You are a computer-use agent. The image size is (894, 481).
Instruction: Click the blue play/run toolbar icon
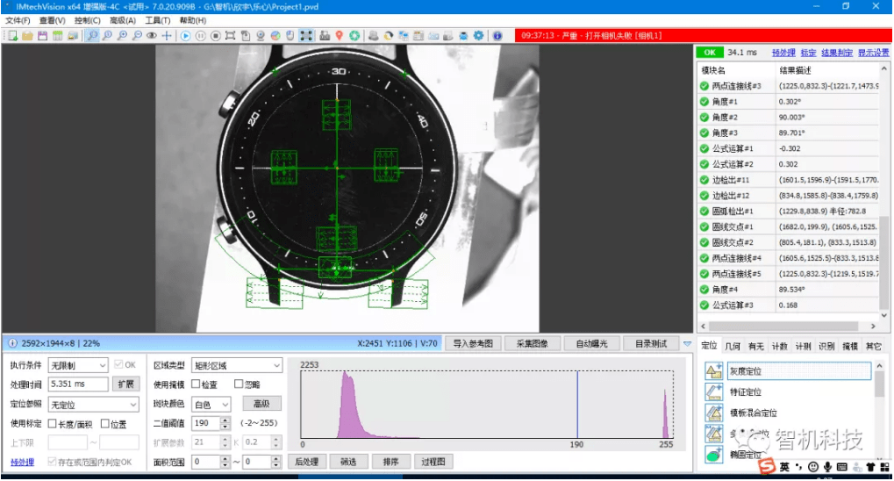[x=185, y=36]
